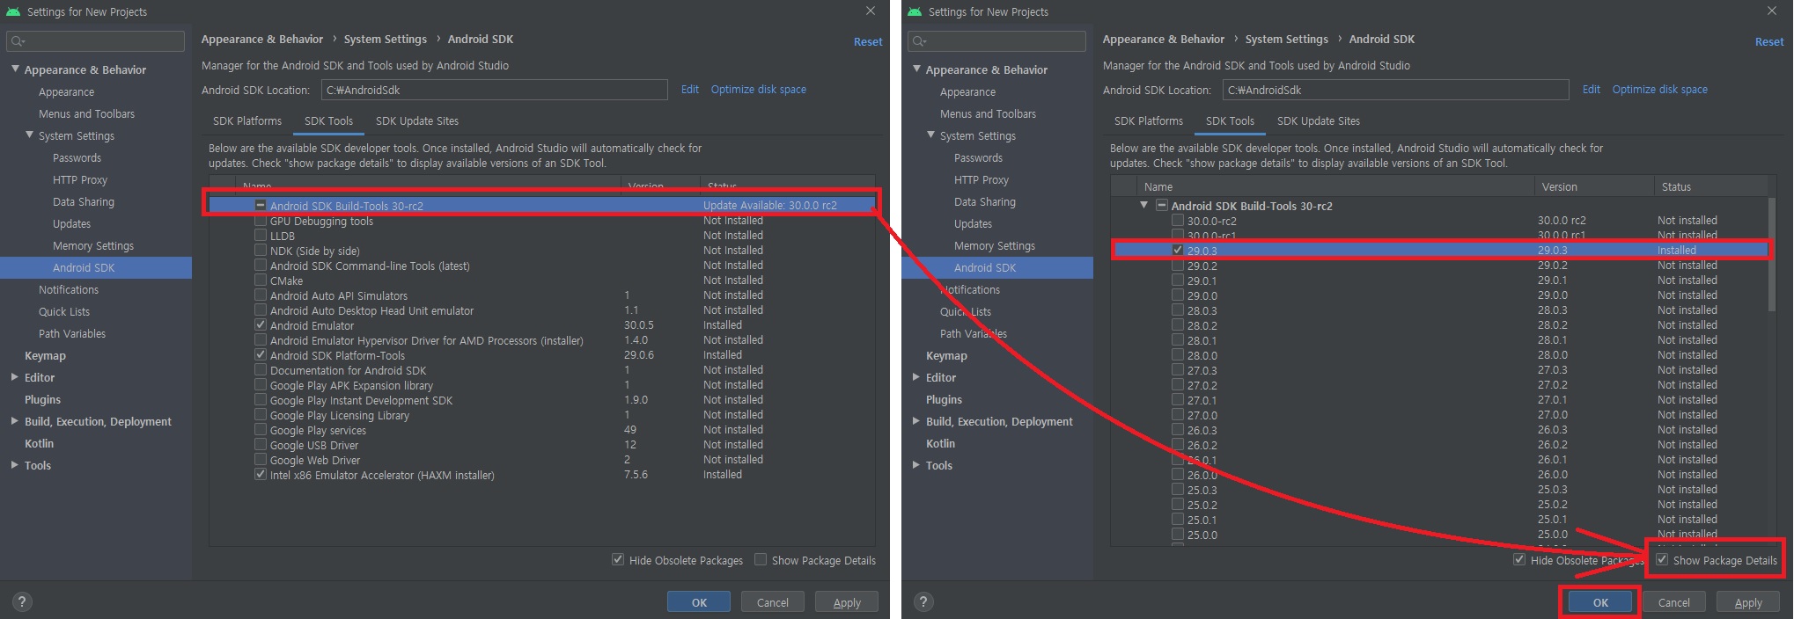
Task: Click OK button in left window
Action: coord(699,602)
